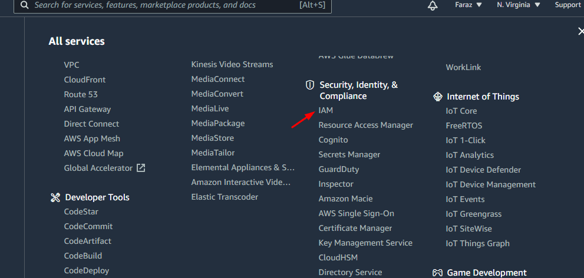The image size is (584, 278).
Task: Open CodeCommit
Action: [x=88, y=226]
